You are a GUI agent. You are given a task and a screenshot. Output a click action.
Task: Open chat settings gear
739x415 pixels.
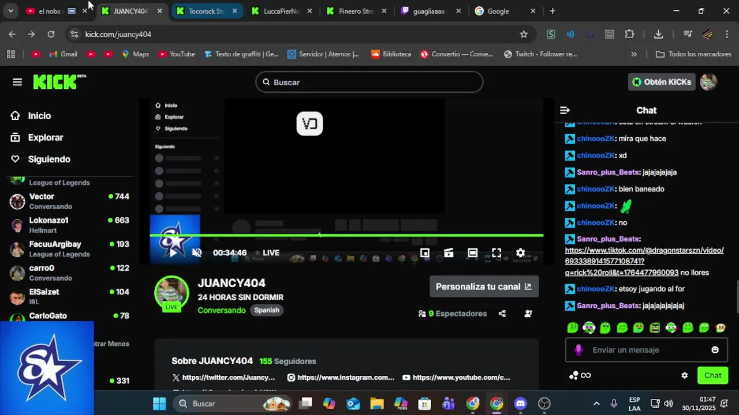684,375
